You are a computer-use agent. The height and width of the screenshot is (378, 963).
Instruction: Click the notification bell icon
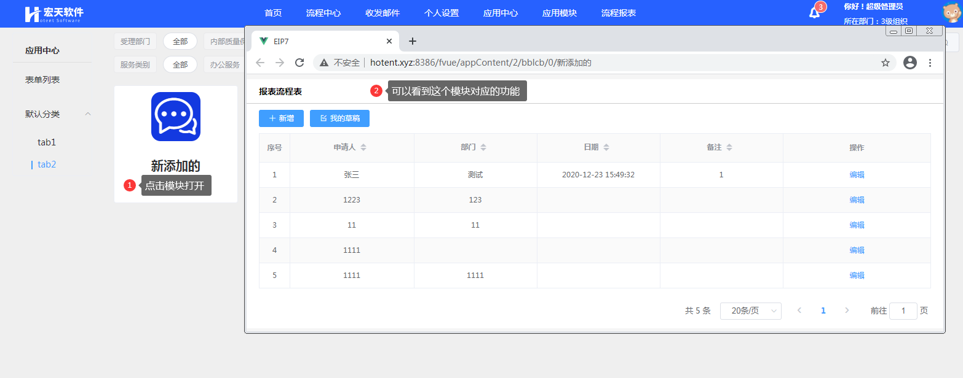(814, 13)
